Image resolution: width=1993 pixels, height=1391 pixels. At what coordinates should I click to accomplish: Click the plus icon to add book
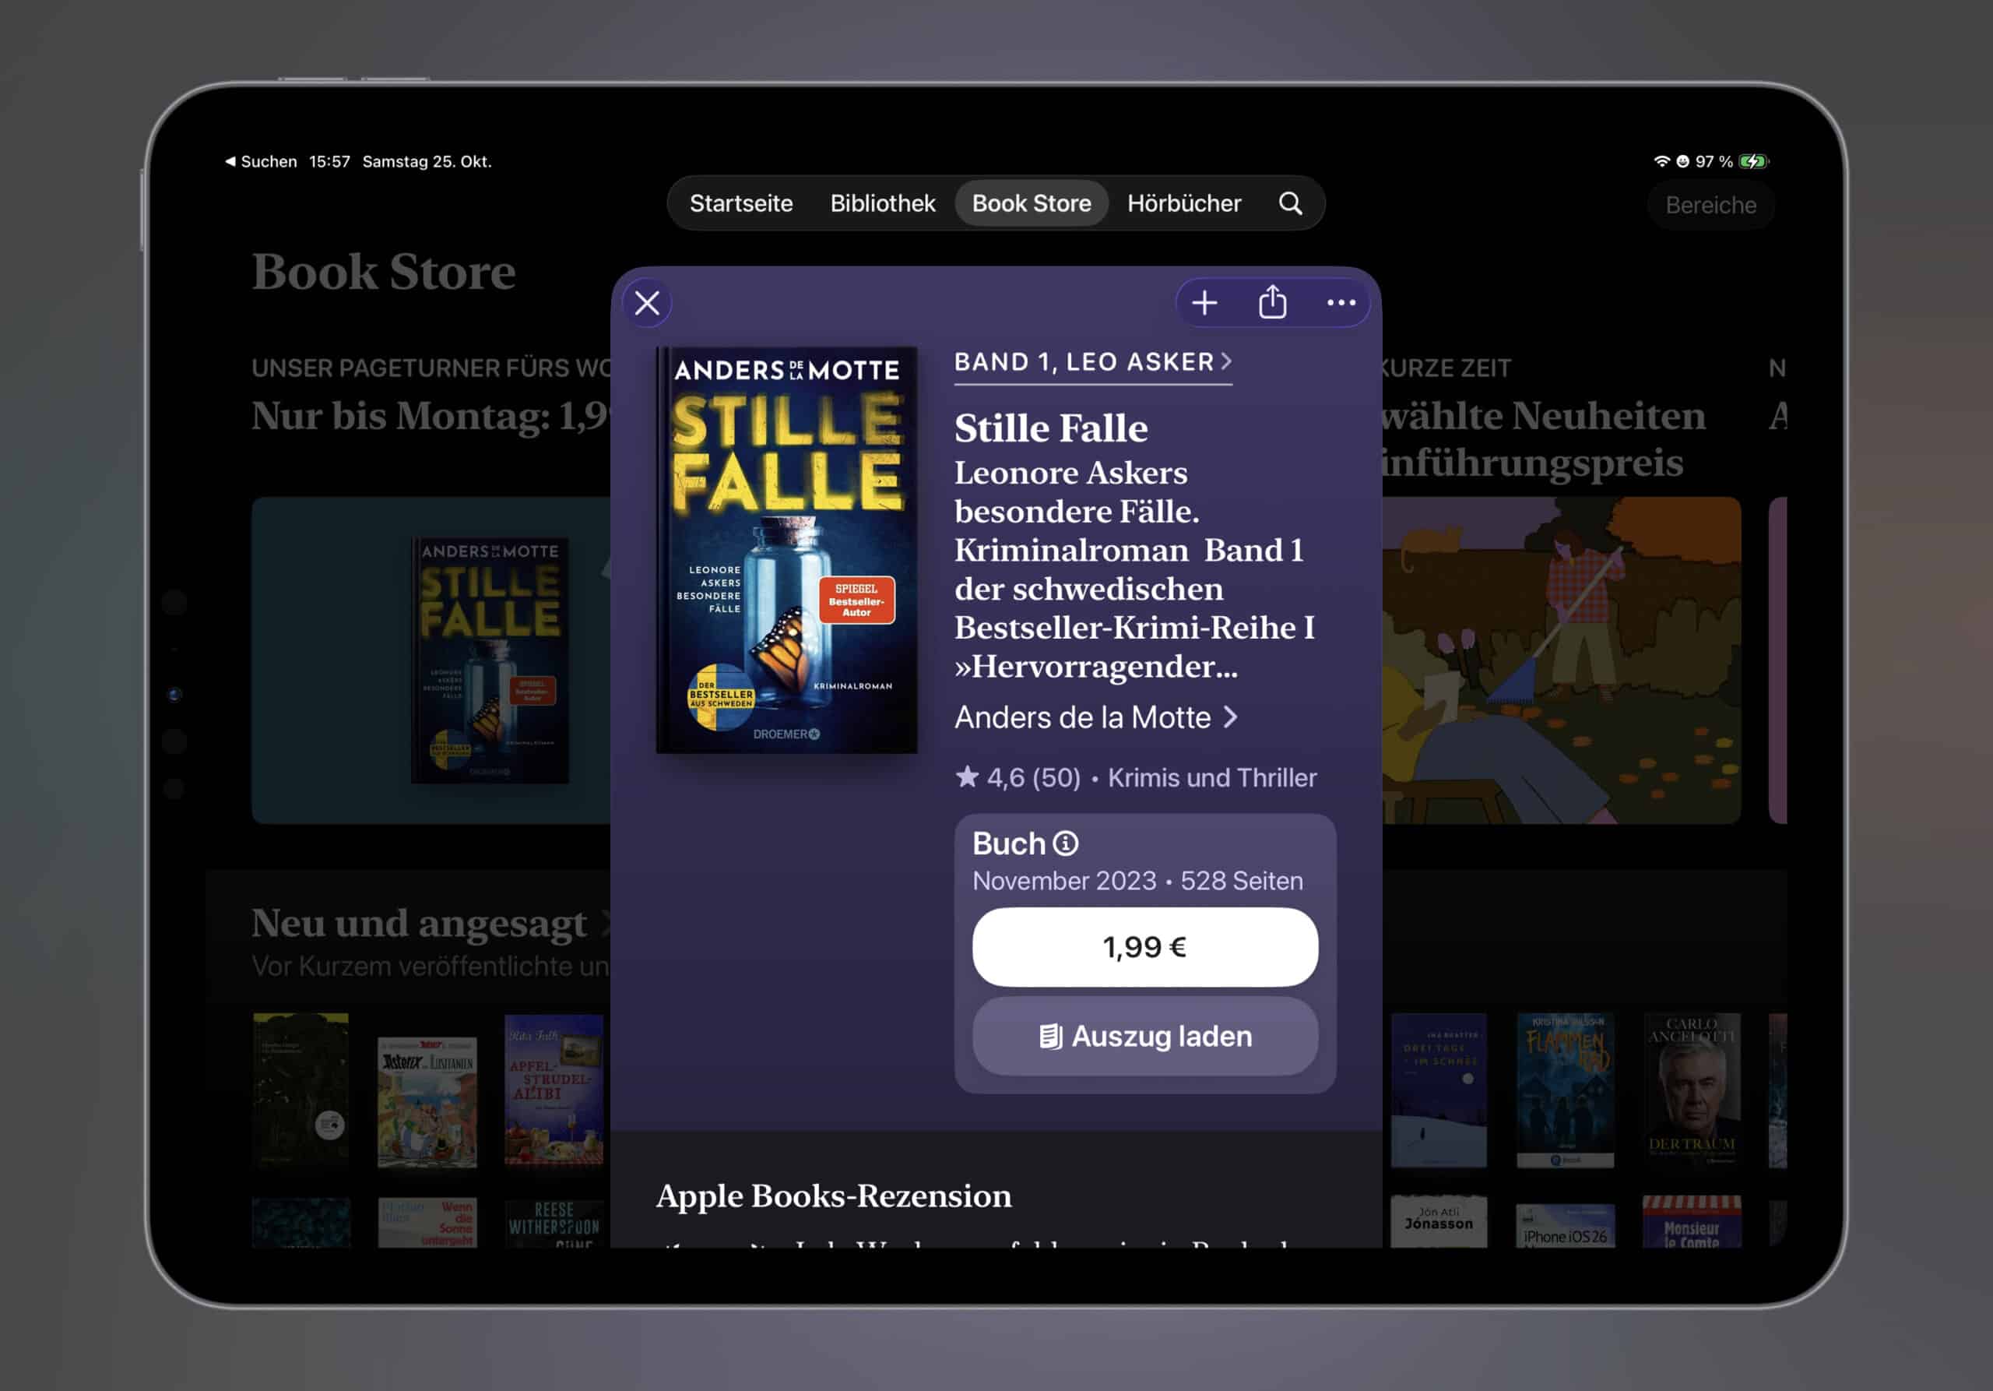pyautogui.click(x=1204, y=303)
